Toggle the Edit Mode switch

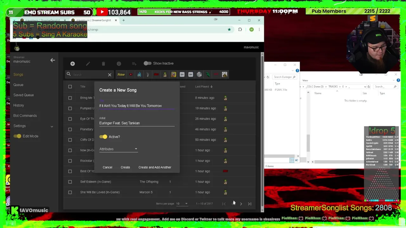pyautogui.click(x=17, y=136)
